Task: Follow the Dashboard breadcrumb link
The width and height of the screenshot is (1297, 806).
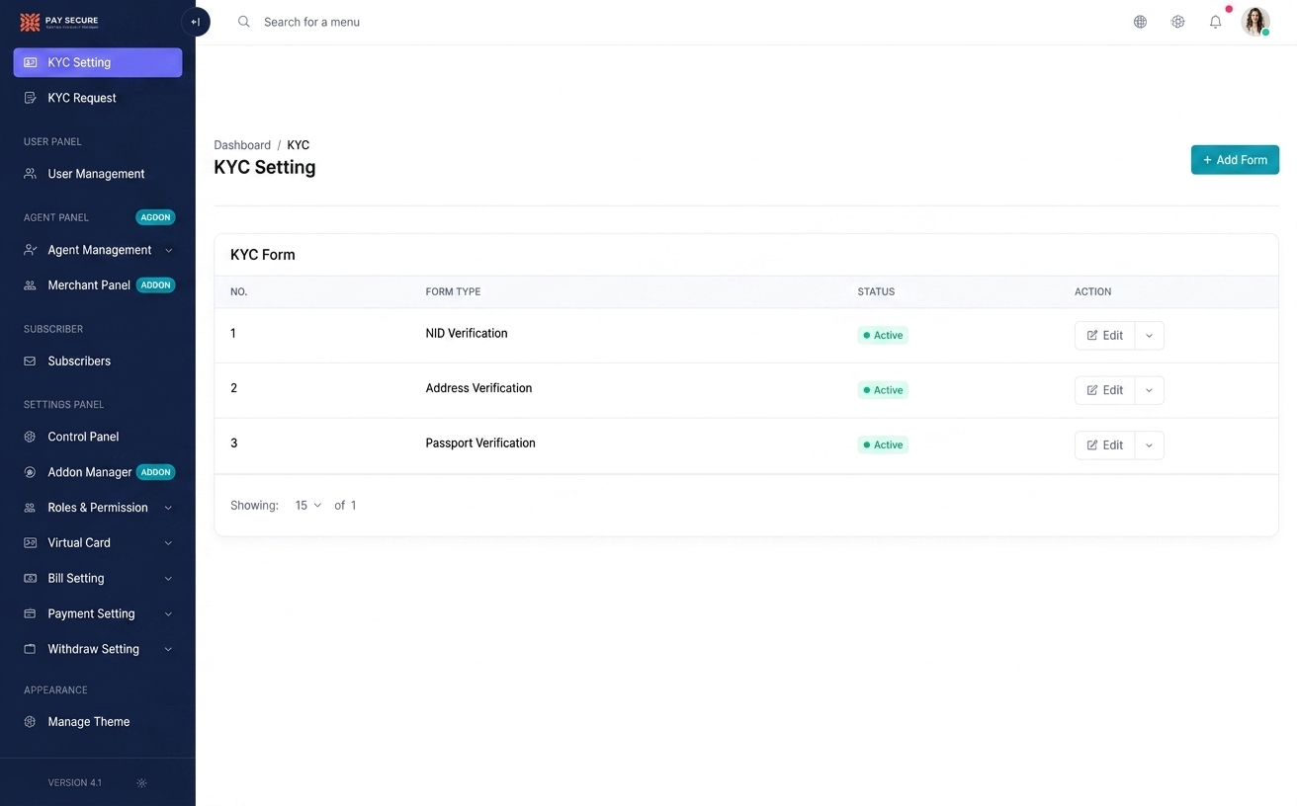Action: [x=242, y=145]
